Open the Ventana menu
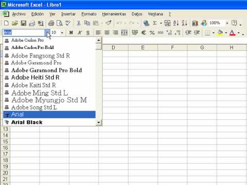Image resolution: width=247 pixels, height=185 pixels. point(155,14)
